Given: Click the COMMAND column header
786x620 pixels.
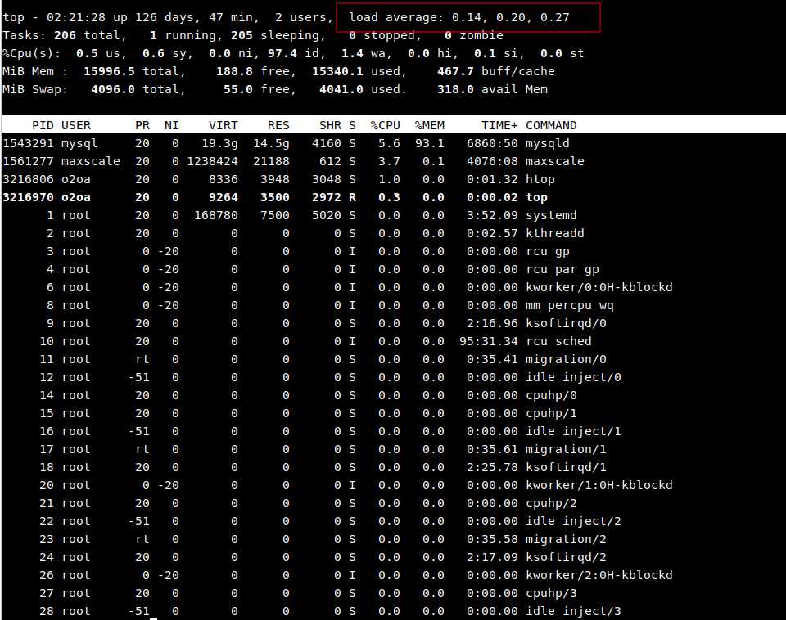Looking at the screenshot, I should click(551, 125).
